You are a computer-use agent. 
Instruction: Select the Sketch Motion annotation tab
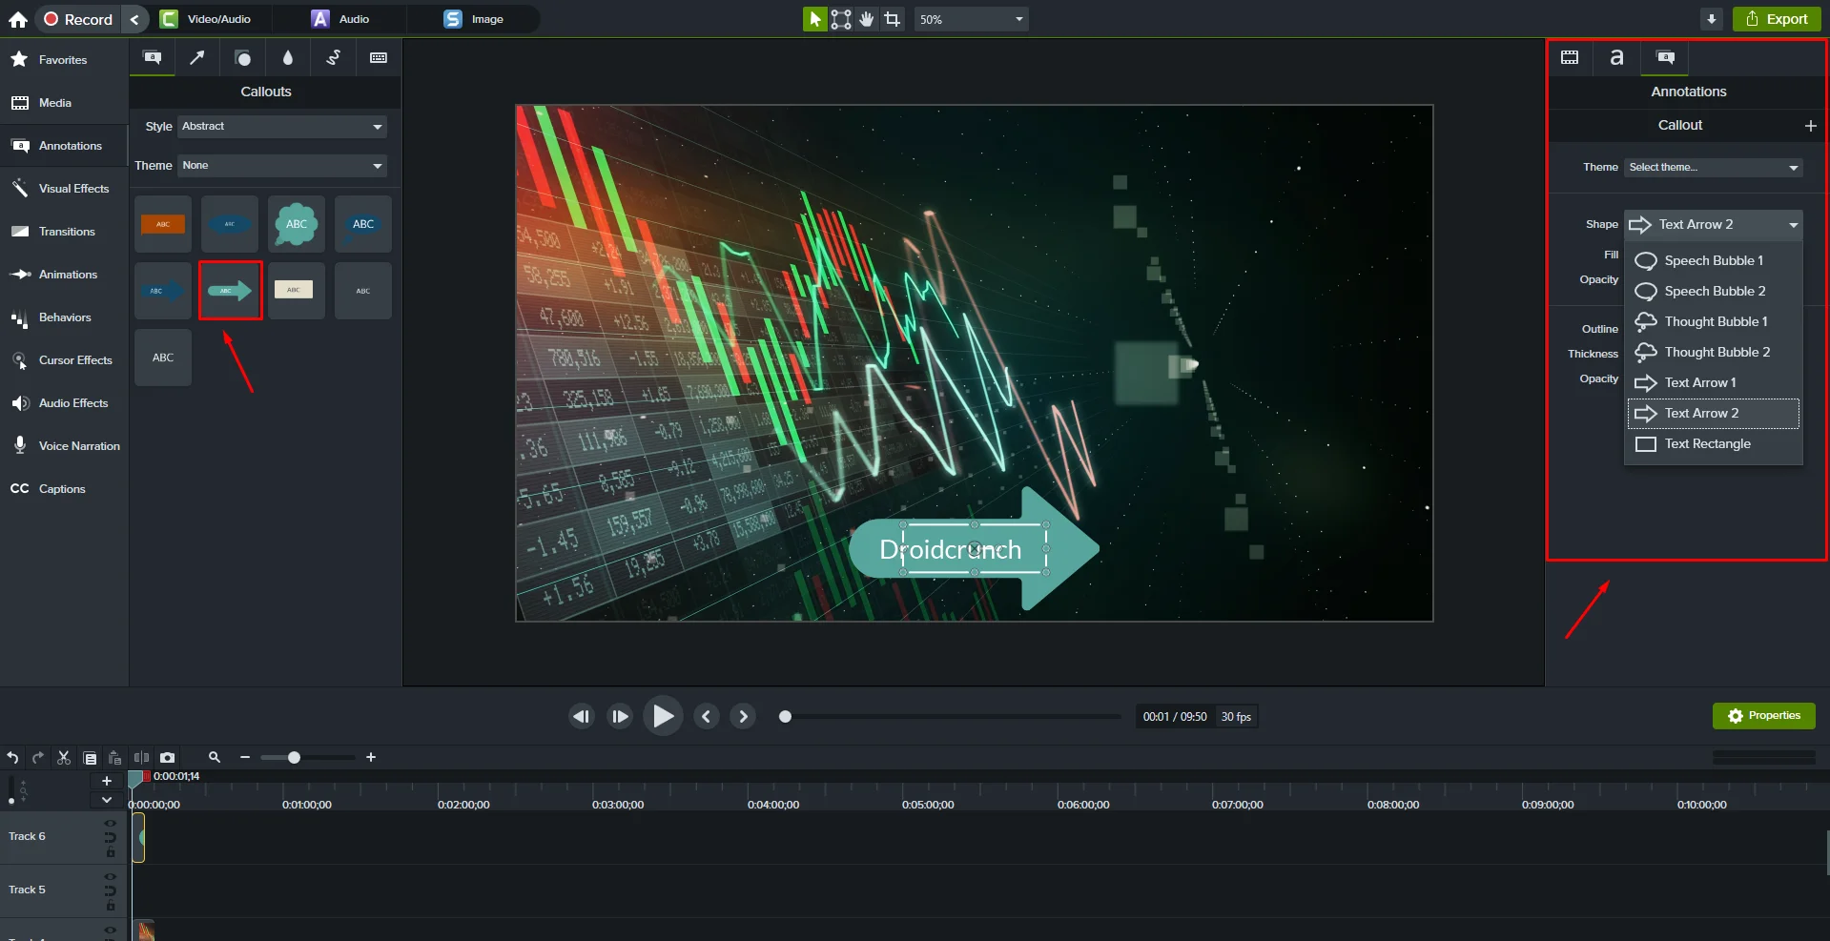(x=333, y=58)
